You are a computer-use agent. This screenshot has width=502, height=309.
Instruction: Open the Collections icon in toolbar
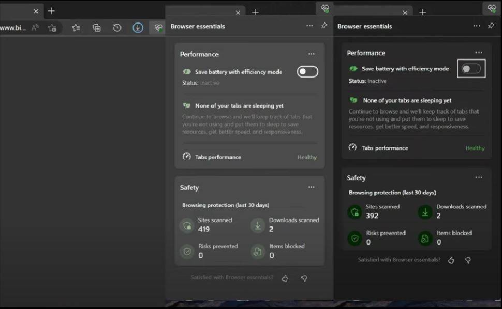96,28
